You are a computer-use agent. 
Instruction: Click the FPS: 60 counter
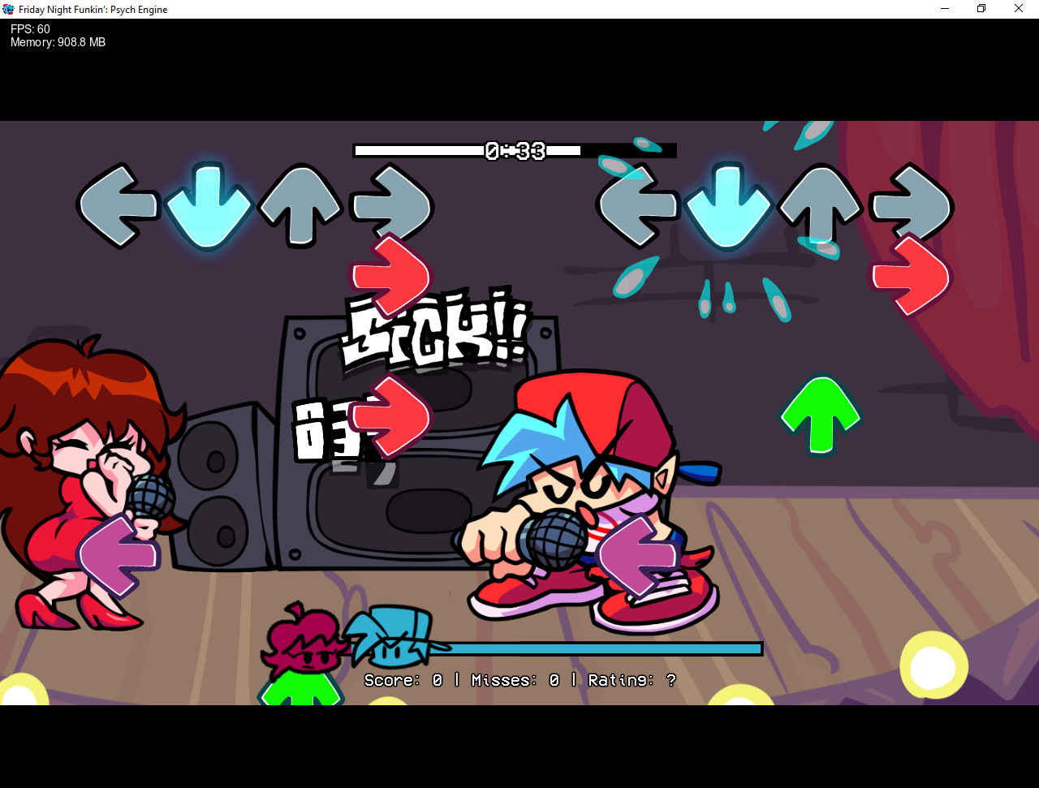30,29
